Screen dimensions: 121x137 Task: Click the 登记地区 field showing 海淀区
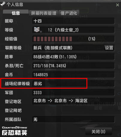click(74, 101)
